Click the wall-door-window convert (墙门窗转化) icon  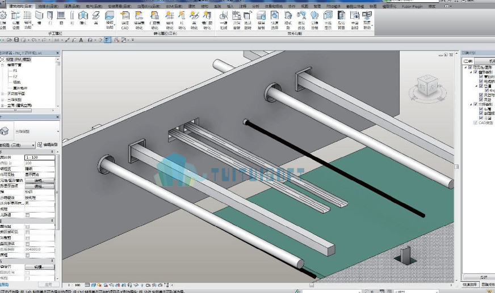point(207,20)
